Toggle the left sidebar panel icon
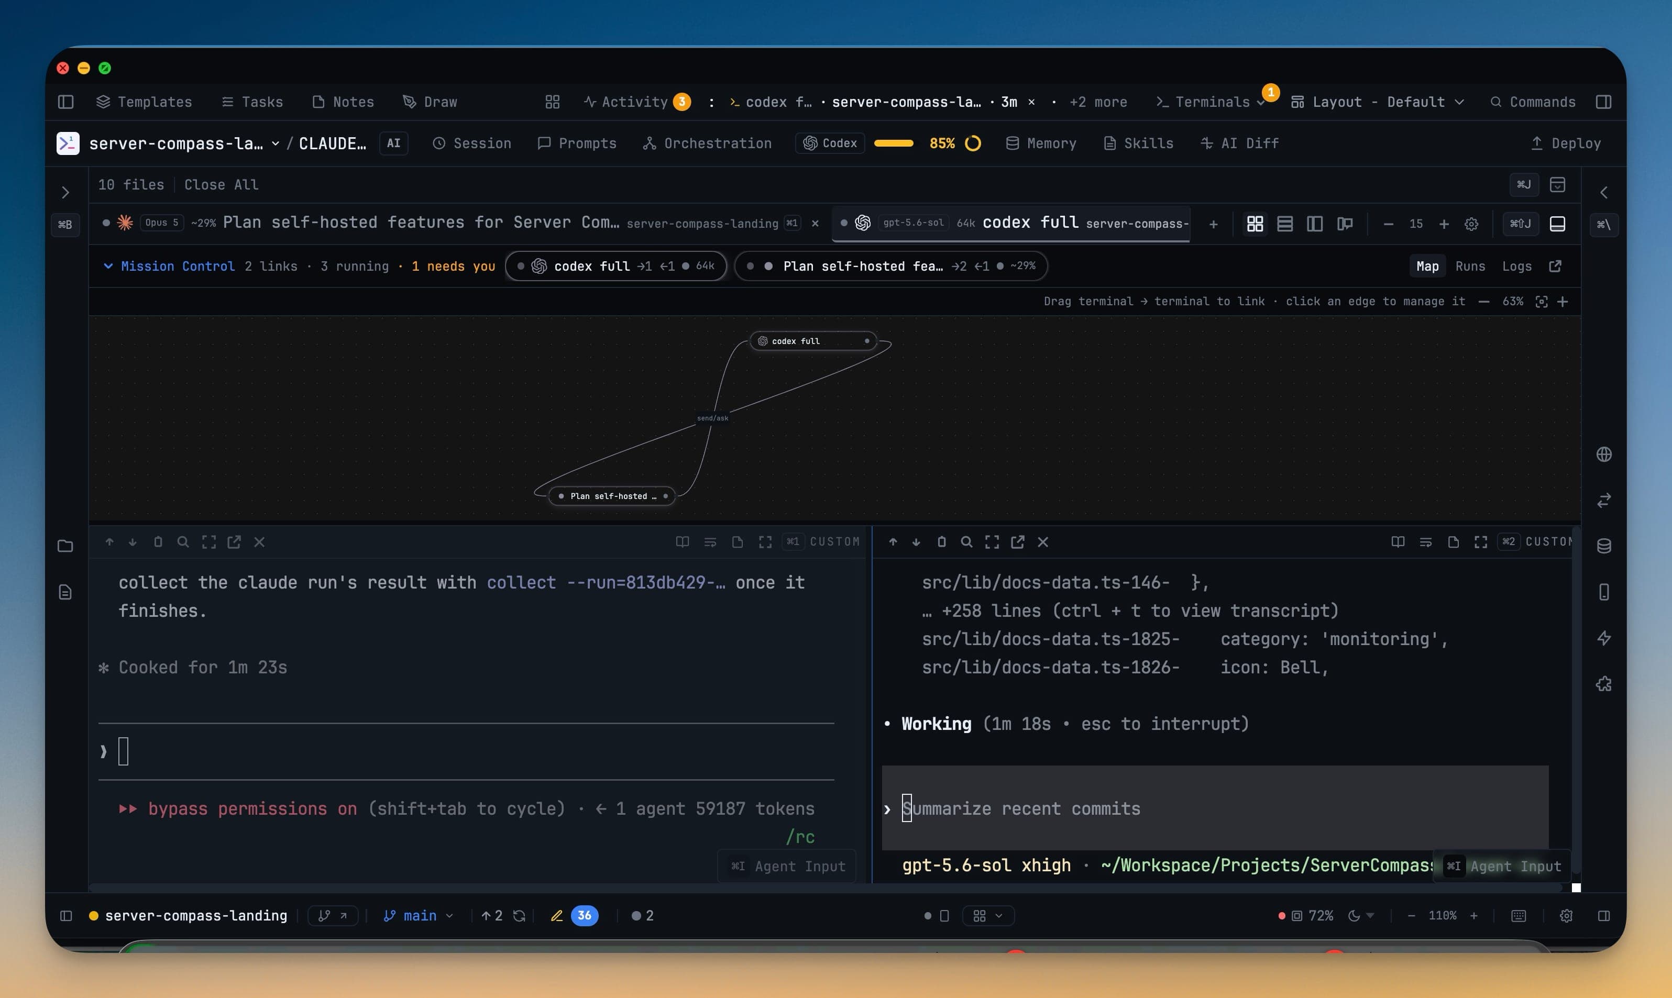Screen dimensions: 1672x998 pos(65,102)
